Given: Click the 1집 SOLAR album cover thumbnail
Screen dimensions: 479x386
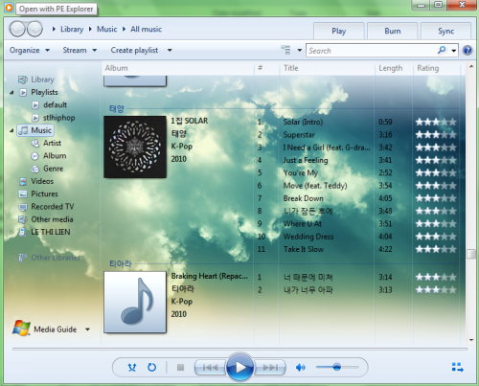Looking at the screenshot, I should [x=135, y=147].
